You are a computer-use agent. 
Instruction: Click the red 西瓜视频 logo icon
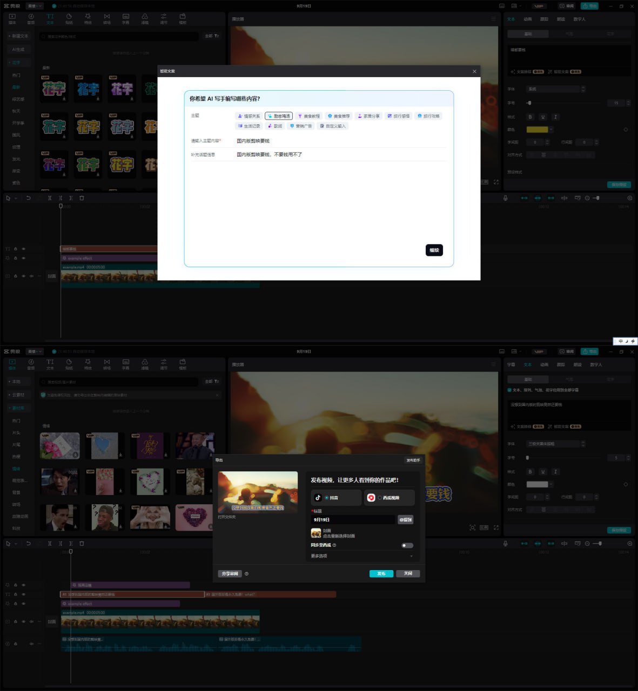pyautogui.click(x=371, y=498)
